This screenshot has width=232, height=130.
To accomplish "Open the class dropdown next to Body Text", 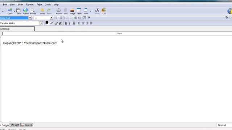I will (51, 18).
